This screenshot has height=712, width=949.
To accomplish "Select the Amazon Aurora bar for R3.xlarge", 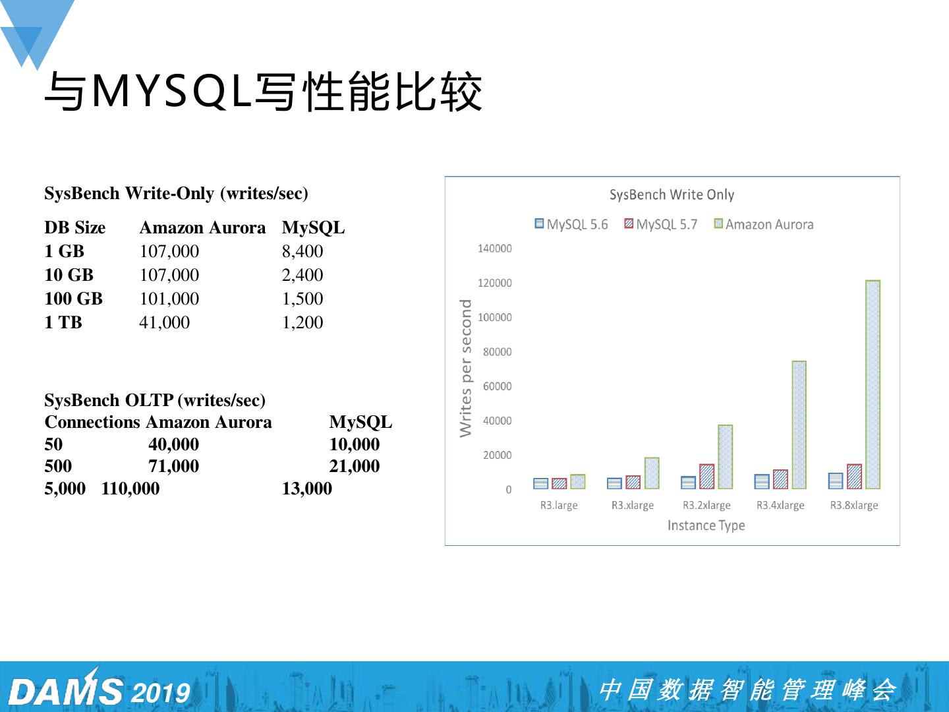I will click(651, 473).
